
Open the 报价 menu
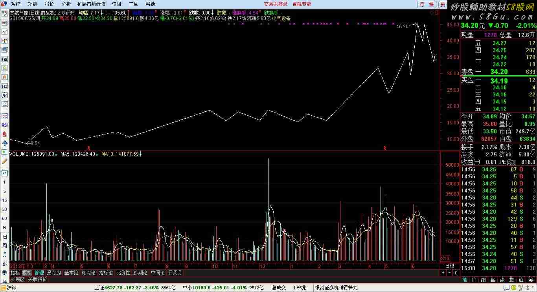pos(50,4)
